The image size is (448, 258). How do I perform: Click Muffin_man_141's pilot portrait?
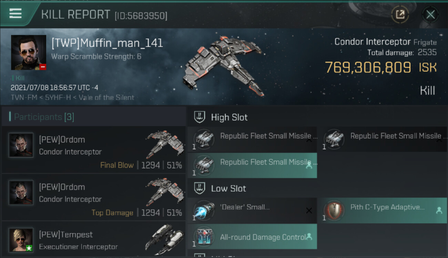(29, 52)
